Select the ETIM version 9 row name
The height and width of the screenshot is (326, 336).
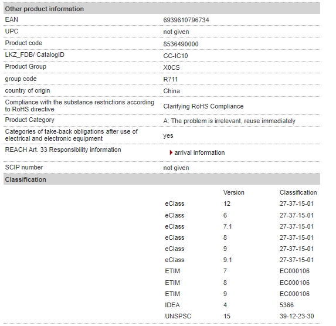[x=172, y=294]
